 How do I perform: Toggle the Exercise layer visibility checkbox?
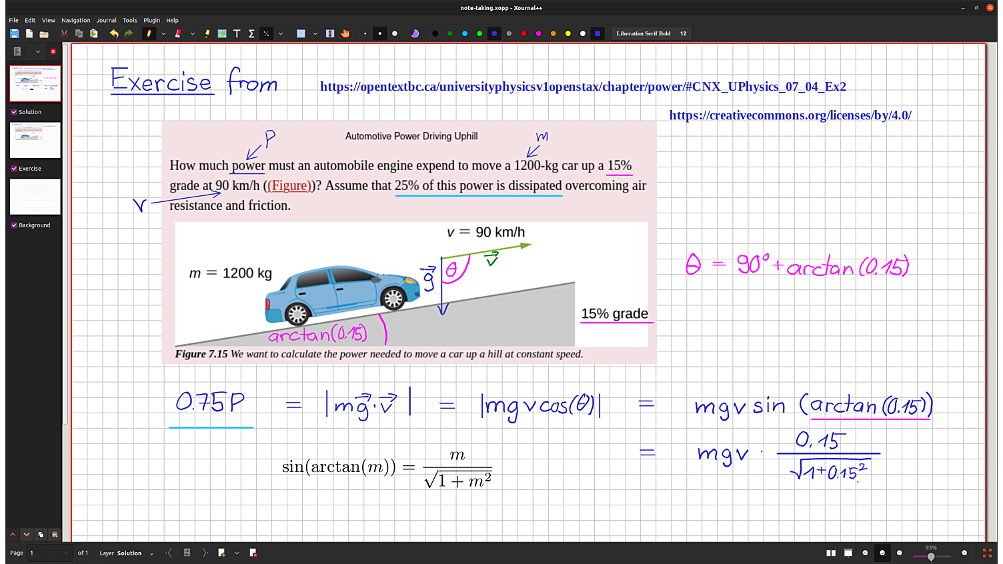(14, 169)
